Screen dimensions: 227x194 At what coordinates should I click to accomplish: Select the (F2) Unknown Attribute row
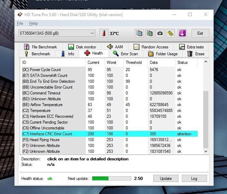pos(110,151)
